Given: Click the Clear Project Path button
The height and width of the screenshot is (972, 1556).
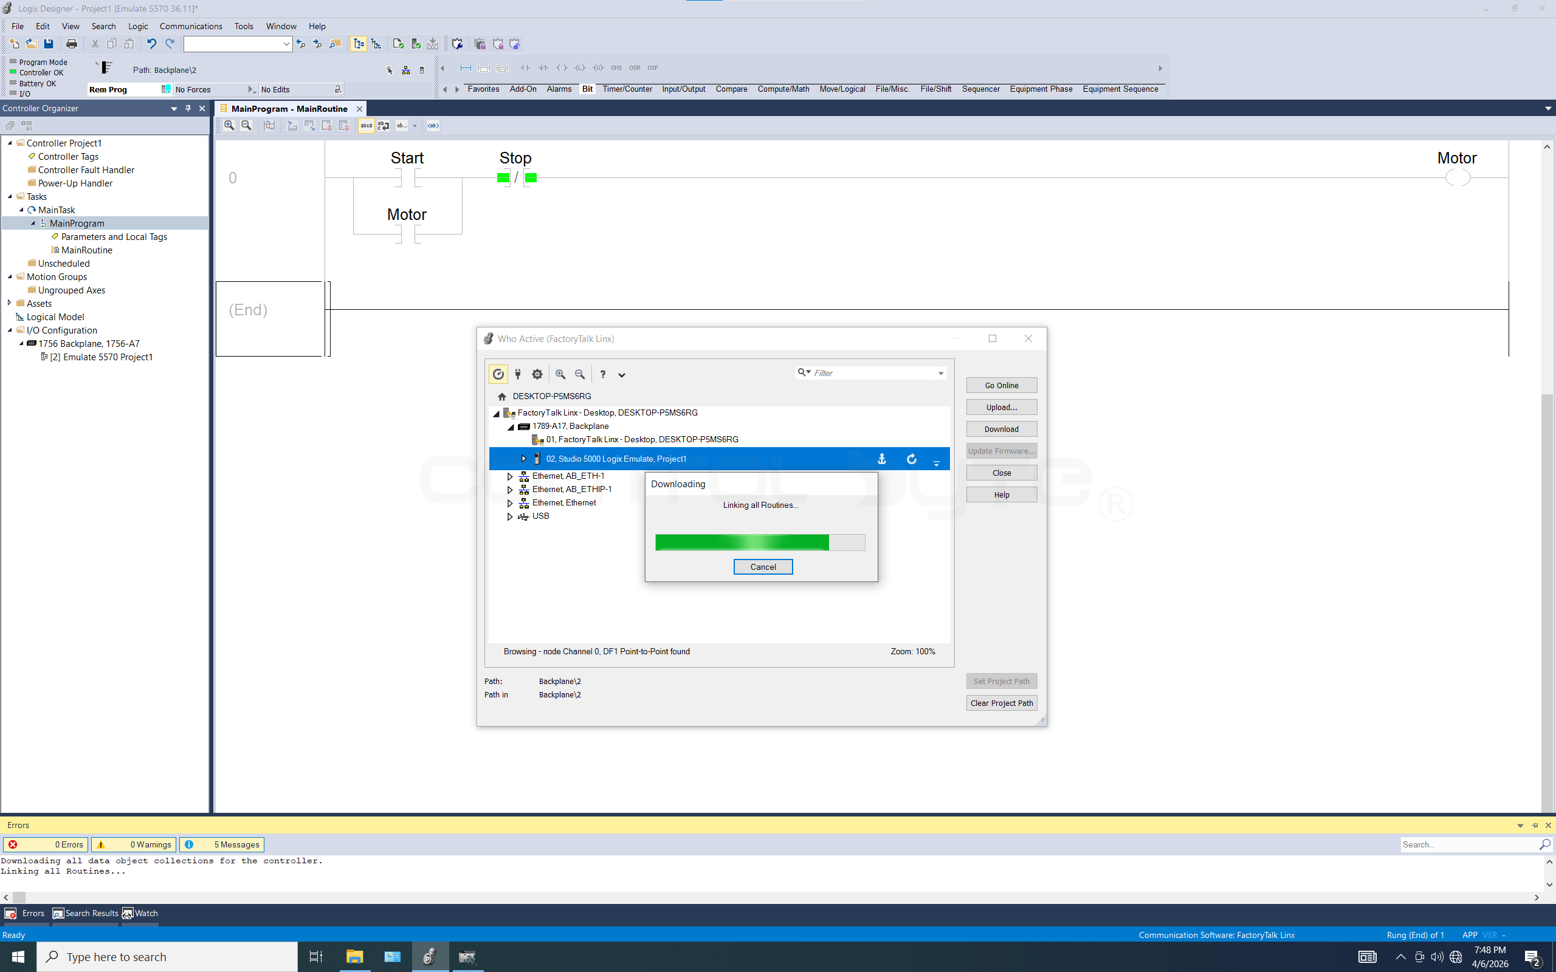Looking at the screenshot, I should tap(1001, 703).
